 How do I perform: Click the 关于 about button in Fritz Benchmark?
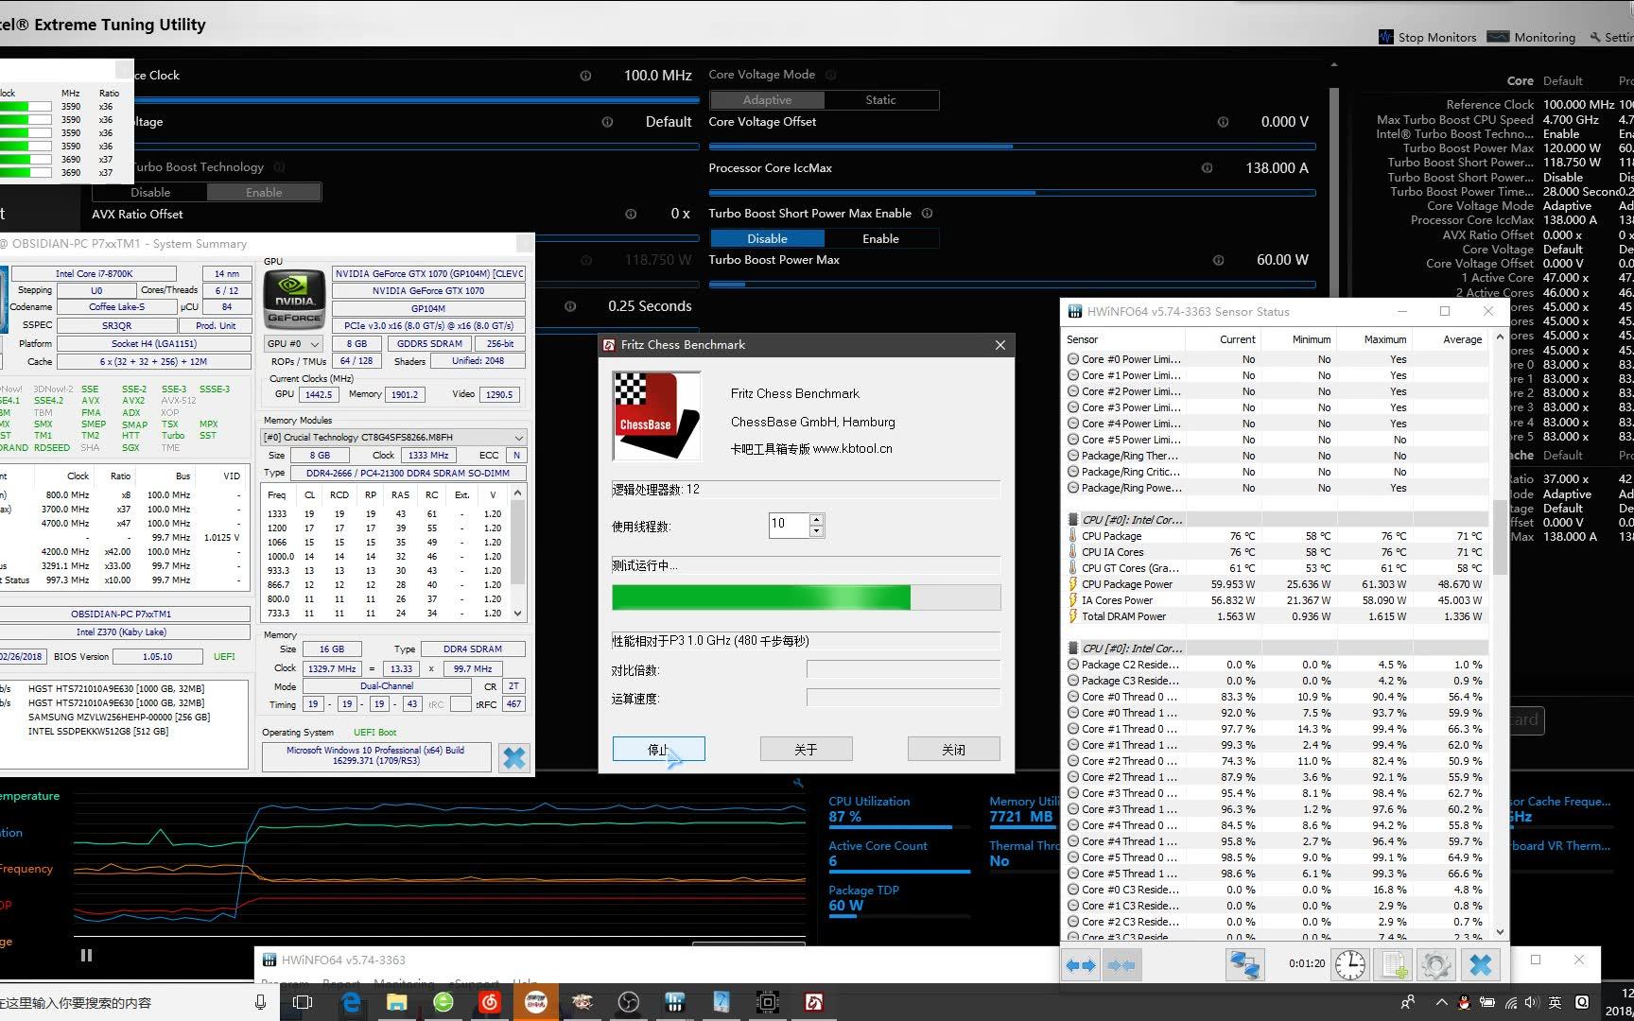(806, 750)
